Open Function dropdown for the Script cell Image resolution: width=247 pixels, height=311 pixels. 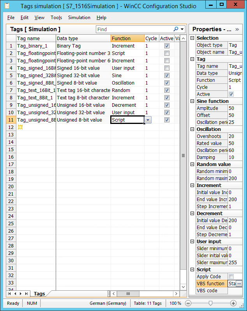click(148, 120)
